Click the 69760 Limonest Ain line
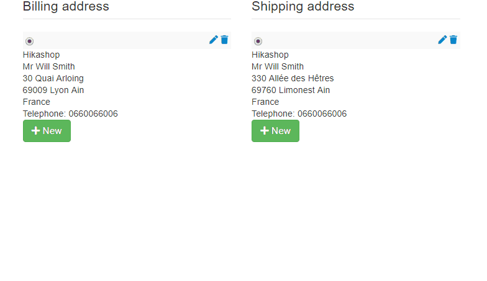The height and width of the screenshot is (281, 487). pyautogui.click(x=291, y=91)
